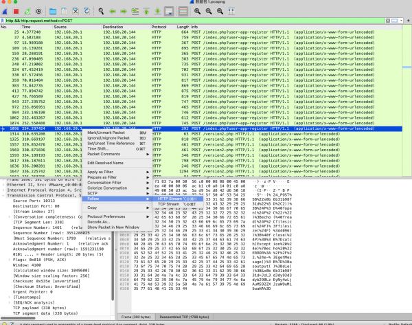Switch to the Frame (392 bytes) tab
The height and width of the screenshot is (325, 412).
136,317
